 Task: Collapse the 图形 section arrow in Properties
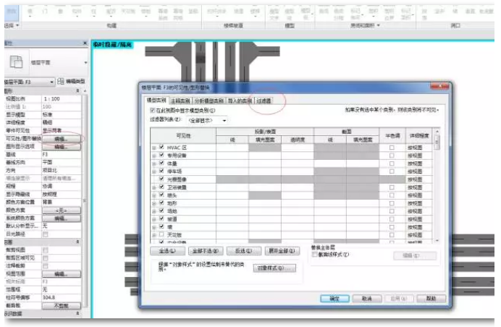(77, 91)
